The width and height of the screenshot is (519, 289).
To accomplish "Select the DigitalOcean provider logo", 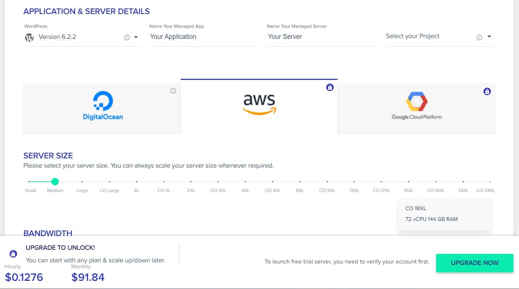I will click(103, 106).
